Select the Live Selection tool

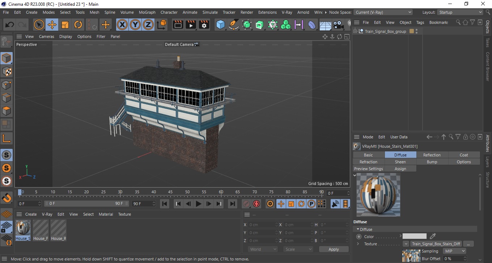tap(39, 25)
